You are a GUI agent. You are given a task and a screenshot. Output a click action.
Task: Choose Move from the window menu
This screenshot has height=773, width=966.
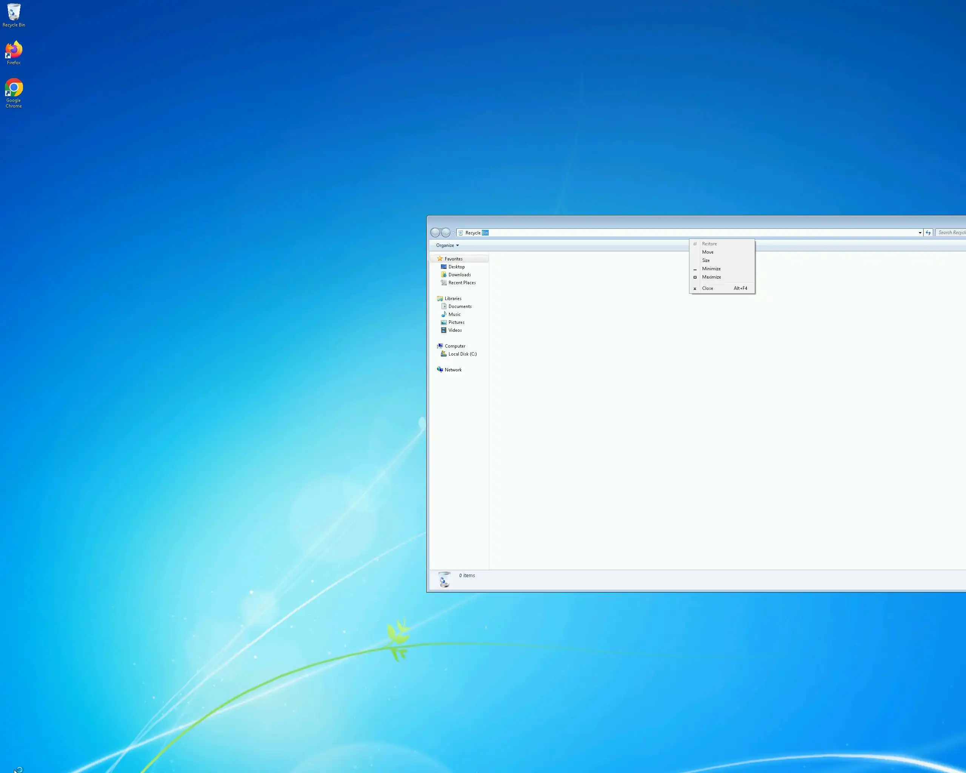coord(708,252)
